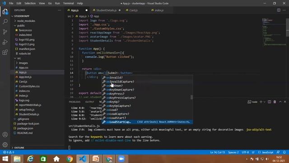
Task: Click the App breadcrumb symbol
Action: (94, 16)
